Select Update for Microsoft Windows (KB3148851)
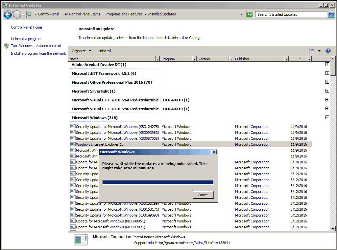This screenshot has width=337, height=250. [190, 221]
